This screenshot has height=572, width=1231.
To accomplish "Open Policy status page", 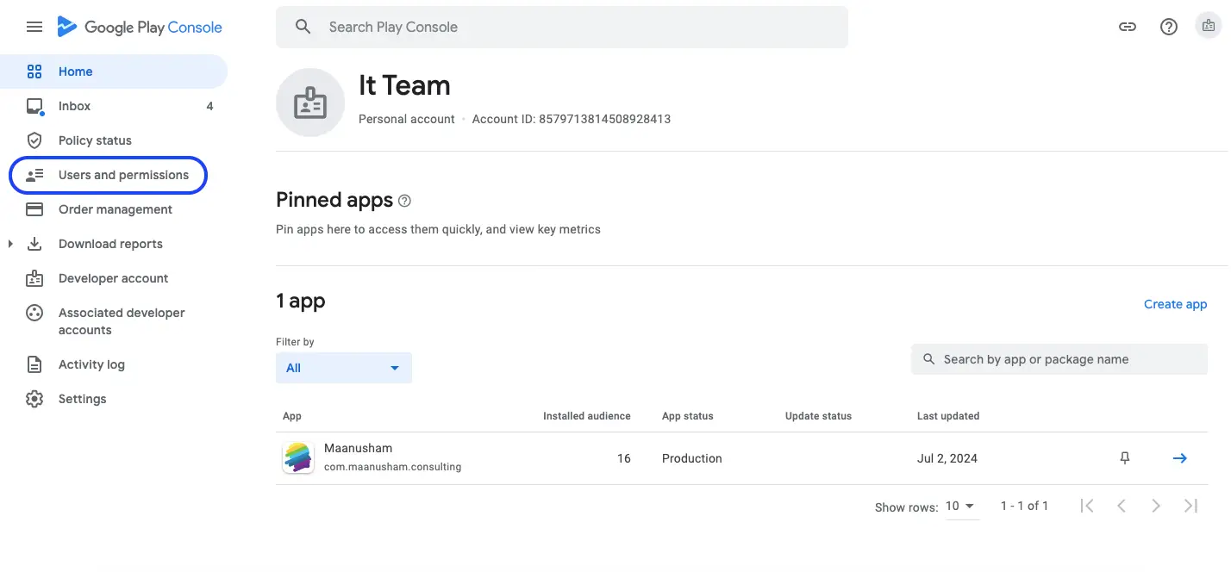I will pos(114,140).
